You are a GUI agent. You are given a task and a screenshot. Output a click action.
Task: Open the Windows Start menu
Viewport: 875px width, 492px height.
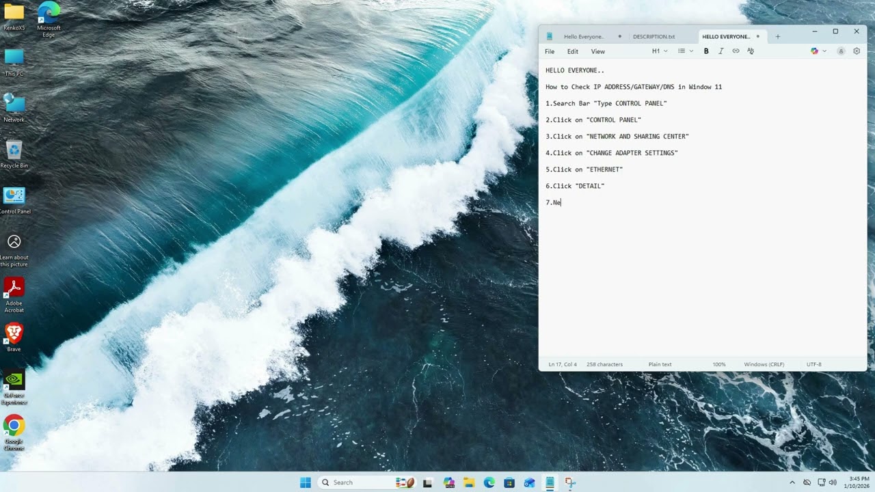306,482
